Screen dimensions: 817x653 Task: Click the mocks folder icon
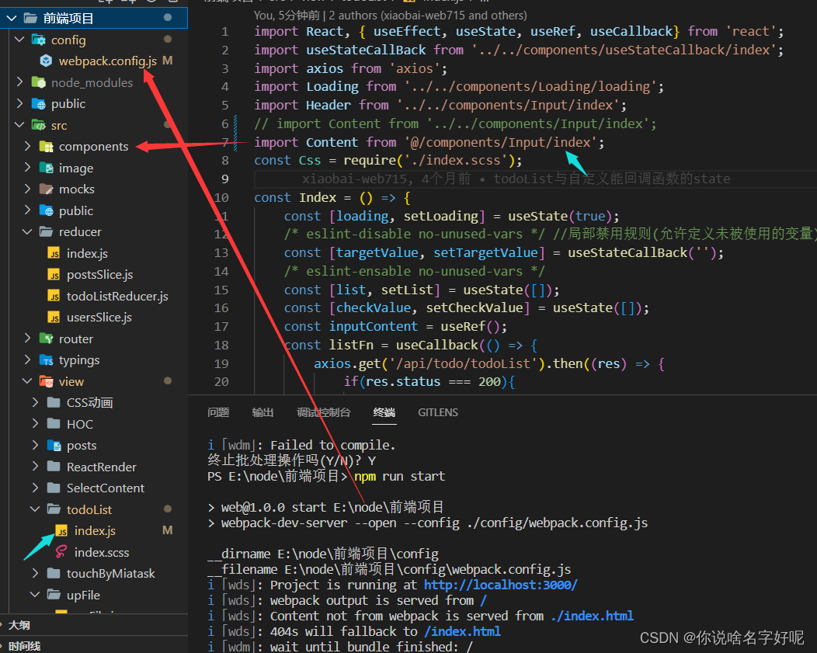tap(47, 189)
